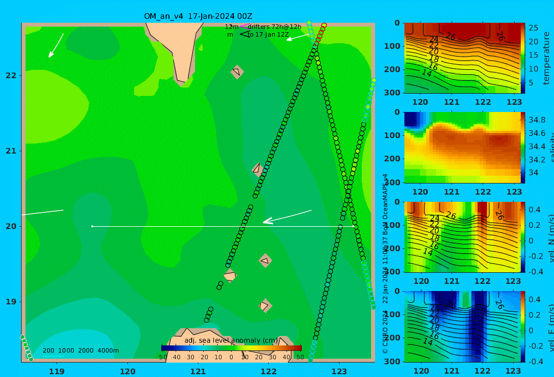Viewport: 554px width, 377px height.
Task: Click the vel. E panel colorbar
Action: pyautogui.click(x=523, y=327)
